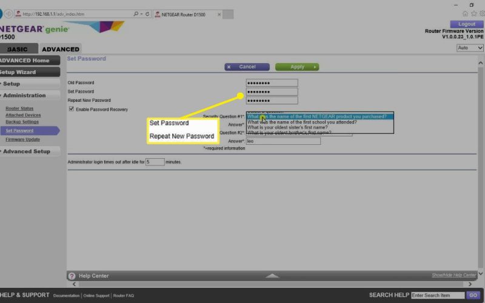Open the Firmware Update link
485x303 pixels.
click(22, 139)
